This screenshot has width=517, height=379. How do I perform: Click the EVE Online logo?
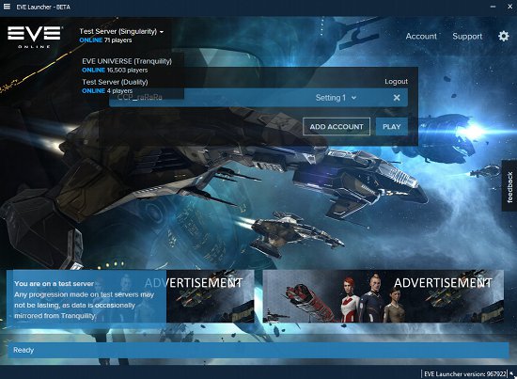tap(34, 37)
